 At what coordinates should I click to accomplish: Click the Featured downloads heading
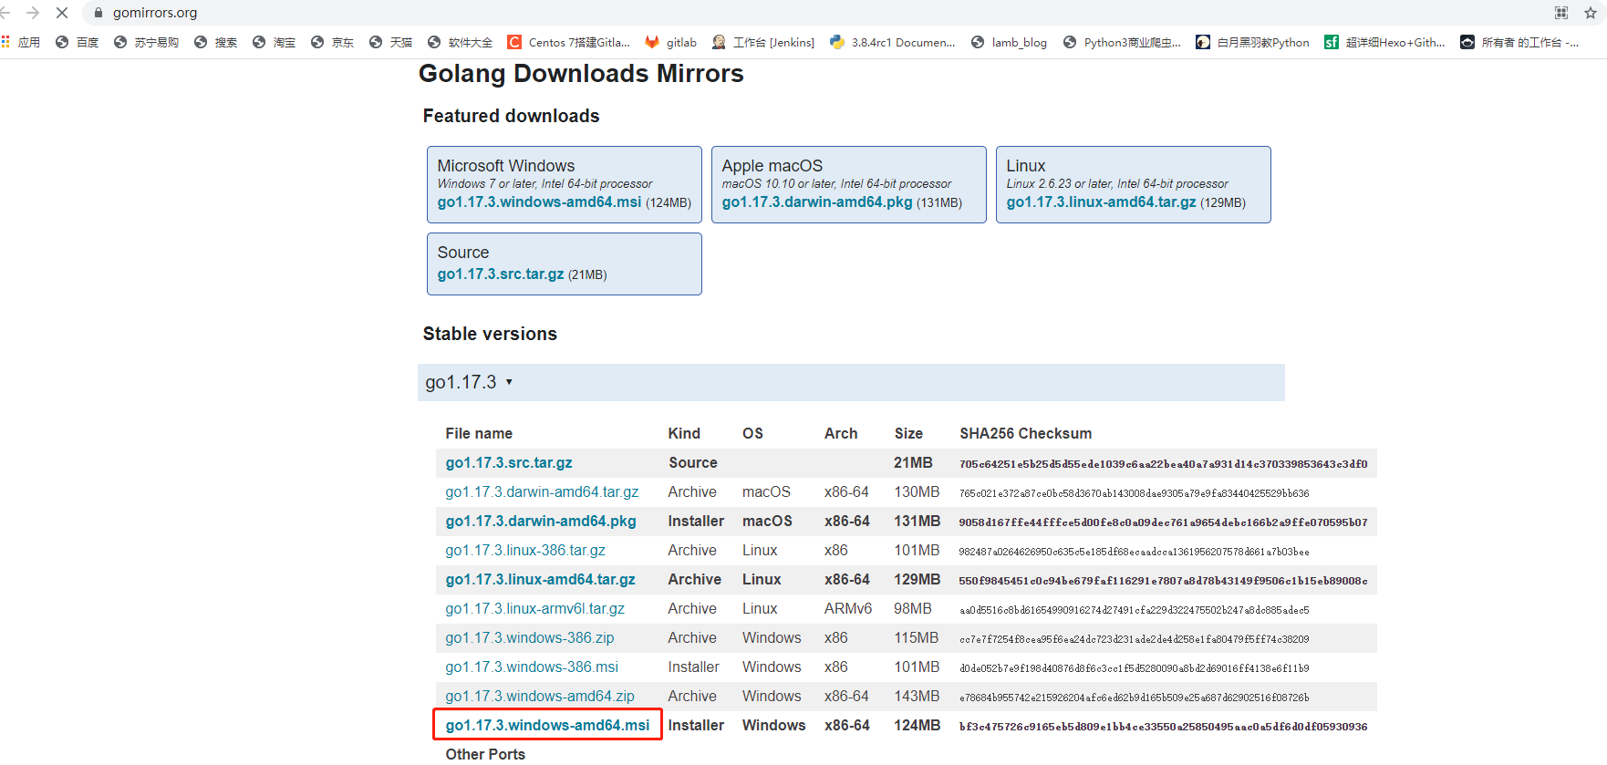(x=511, y=116)
